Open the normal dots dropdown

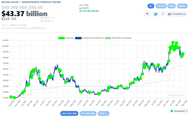click(x=179, y=111)
